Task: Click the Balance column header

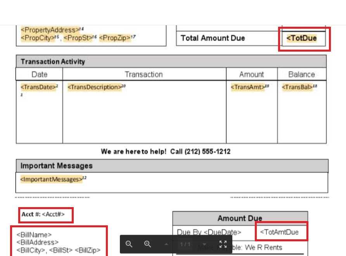Action: tap(302, 74)
